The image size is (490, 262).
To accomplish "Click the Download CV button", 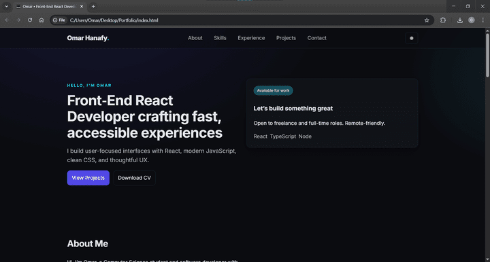I will [x=134, y=178].
